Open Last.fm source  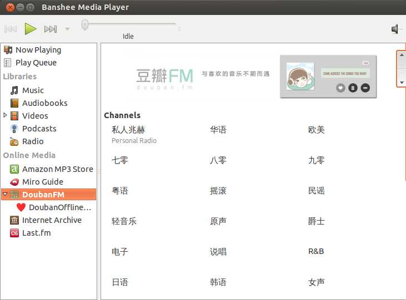pos(37,233)
